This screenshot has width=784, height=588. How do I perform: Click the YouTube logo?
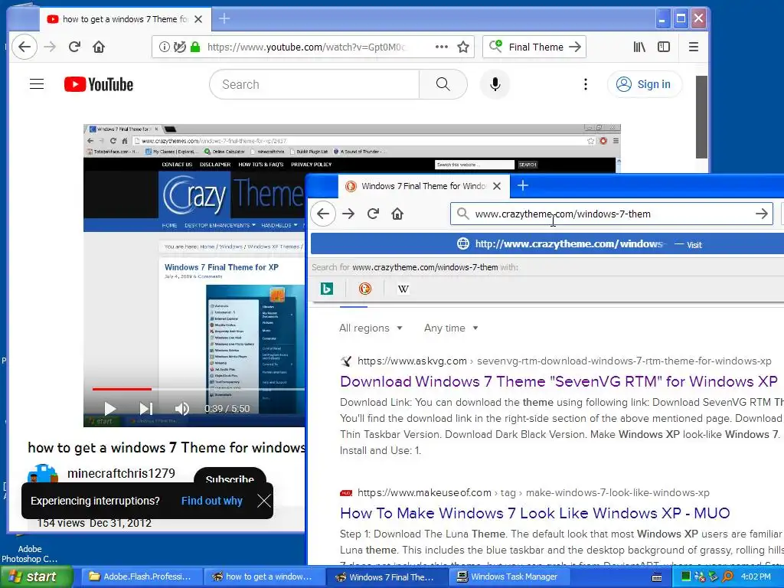pos(99,84)
